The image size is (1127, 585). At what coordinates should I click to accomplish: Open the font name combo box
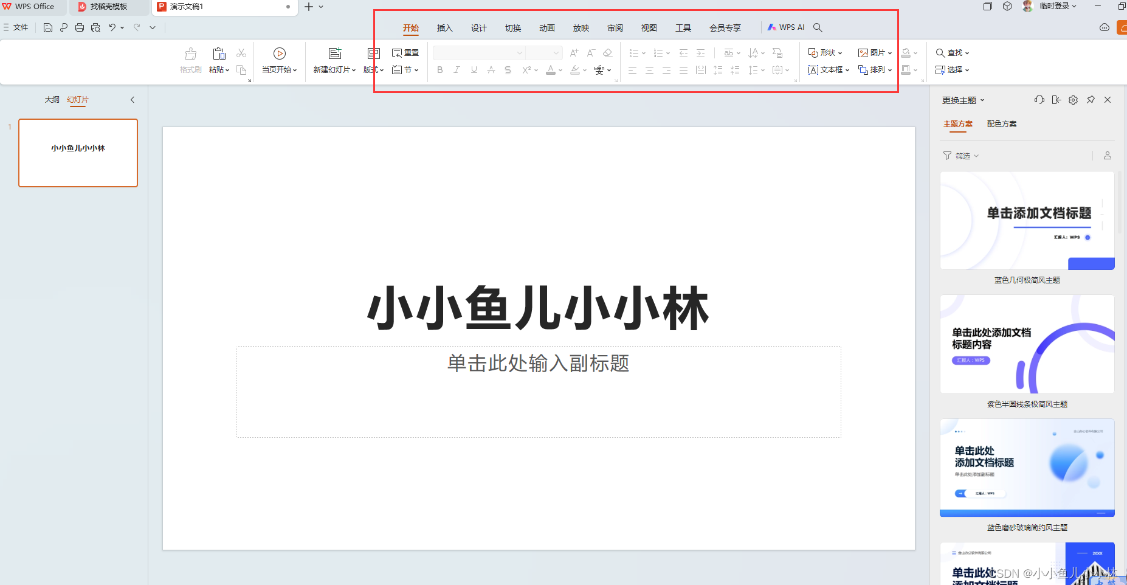[478, 53]
